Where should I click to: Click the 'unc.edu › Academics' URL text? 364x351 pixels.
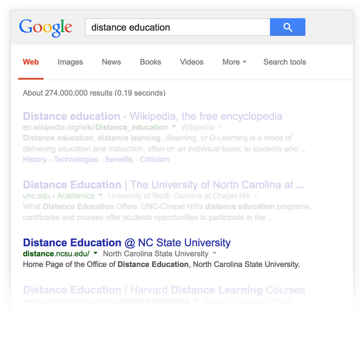[59, 196]
